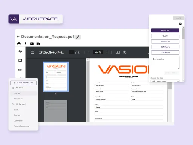Zoom in with the plus button
The height and width of the screenshot is (145, 193).
(107, 52)
